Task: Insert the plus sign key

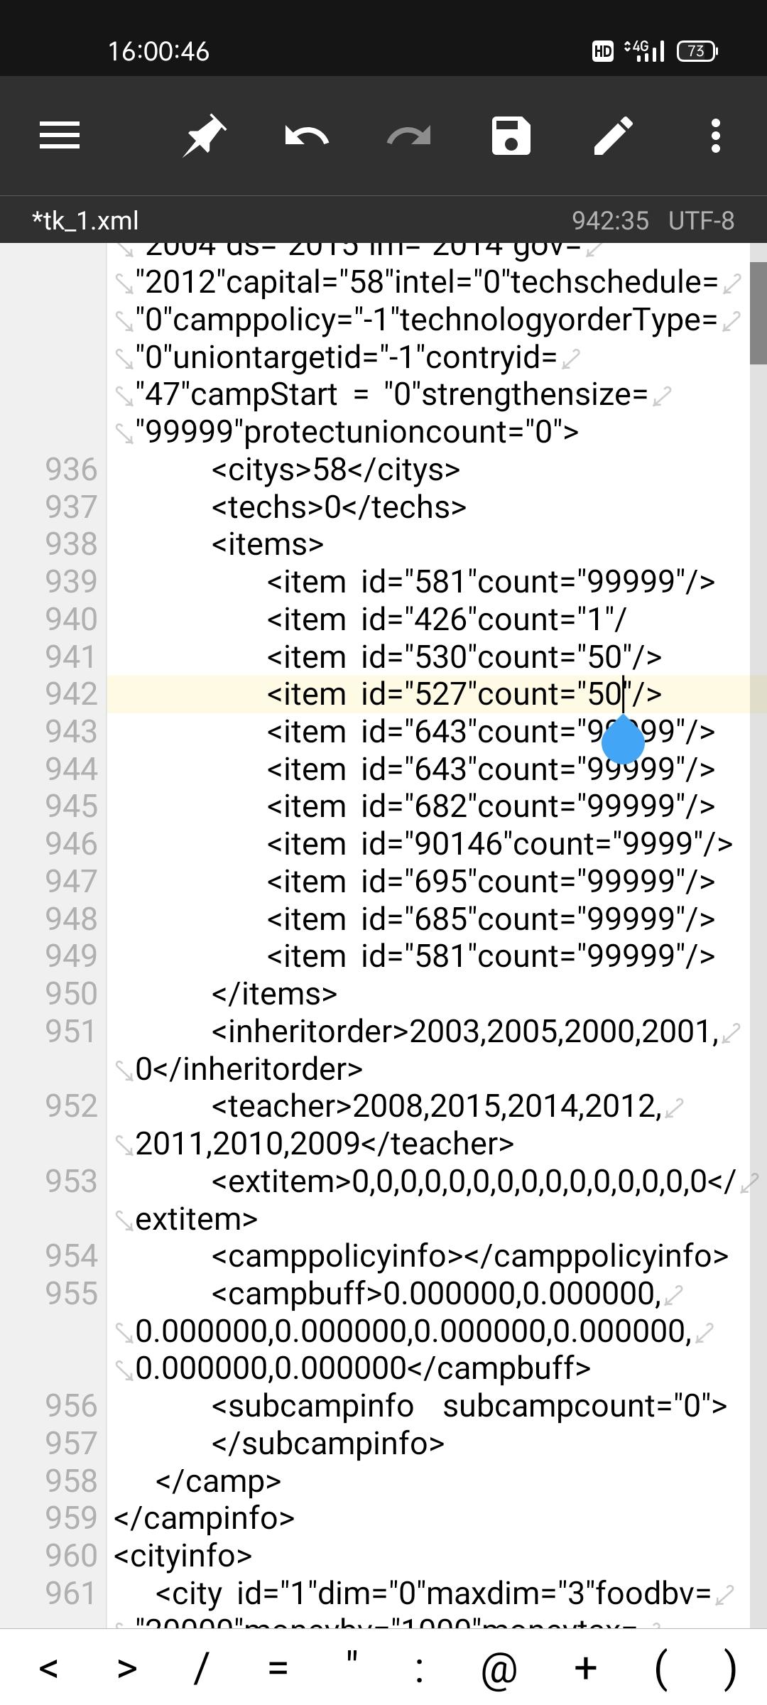Action: coord(586,1667)
